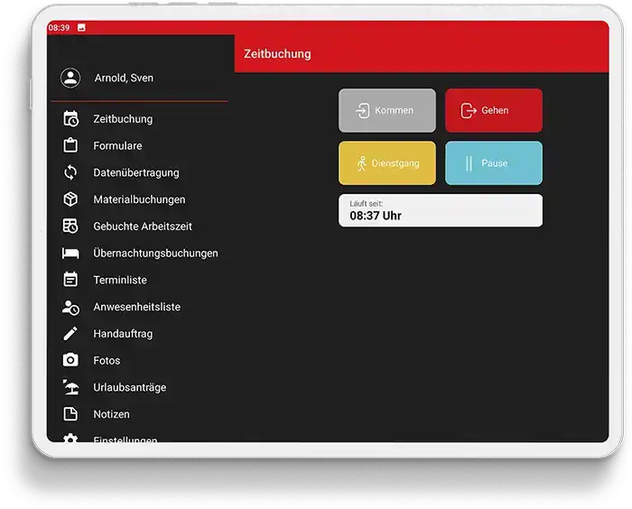
Task: Open Notizen from the sidebar
Action: 111,414
